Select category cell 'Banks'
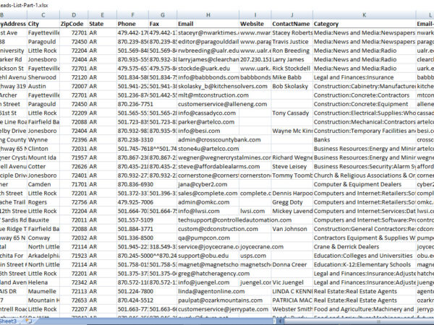Screen dimensions: 434x325 (365, 140)
